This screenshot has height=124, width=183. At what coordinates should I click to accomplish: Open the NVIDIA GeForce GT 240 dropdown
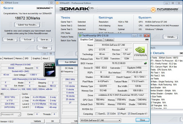[101, 120]
